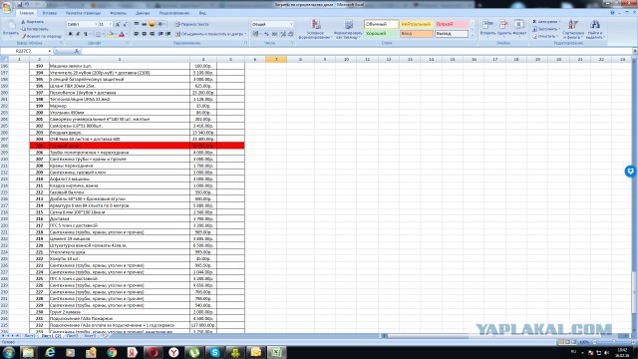Decrease indent in cell
Viewport: 638px width, 359px height.
click(160, 34)
